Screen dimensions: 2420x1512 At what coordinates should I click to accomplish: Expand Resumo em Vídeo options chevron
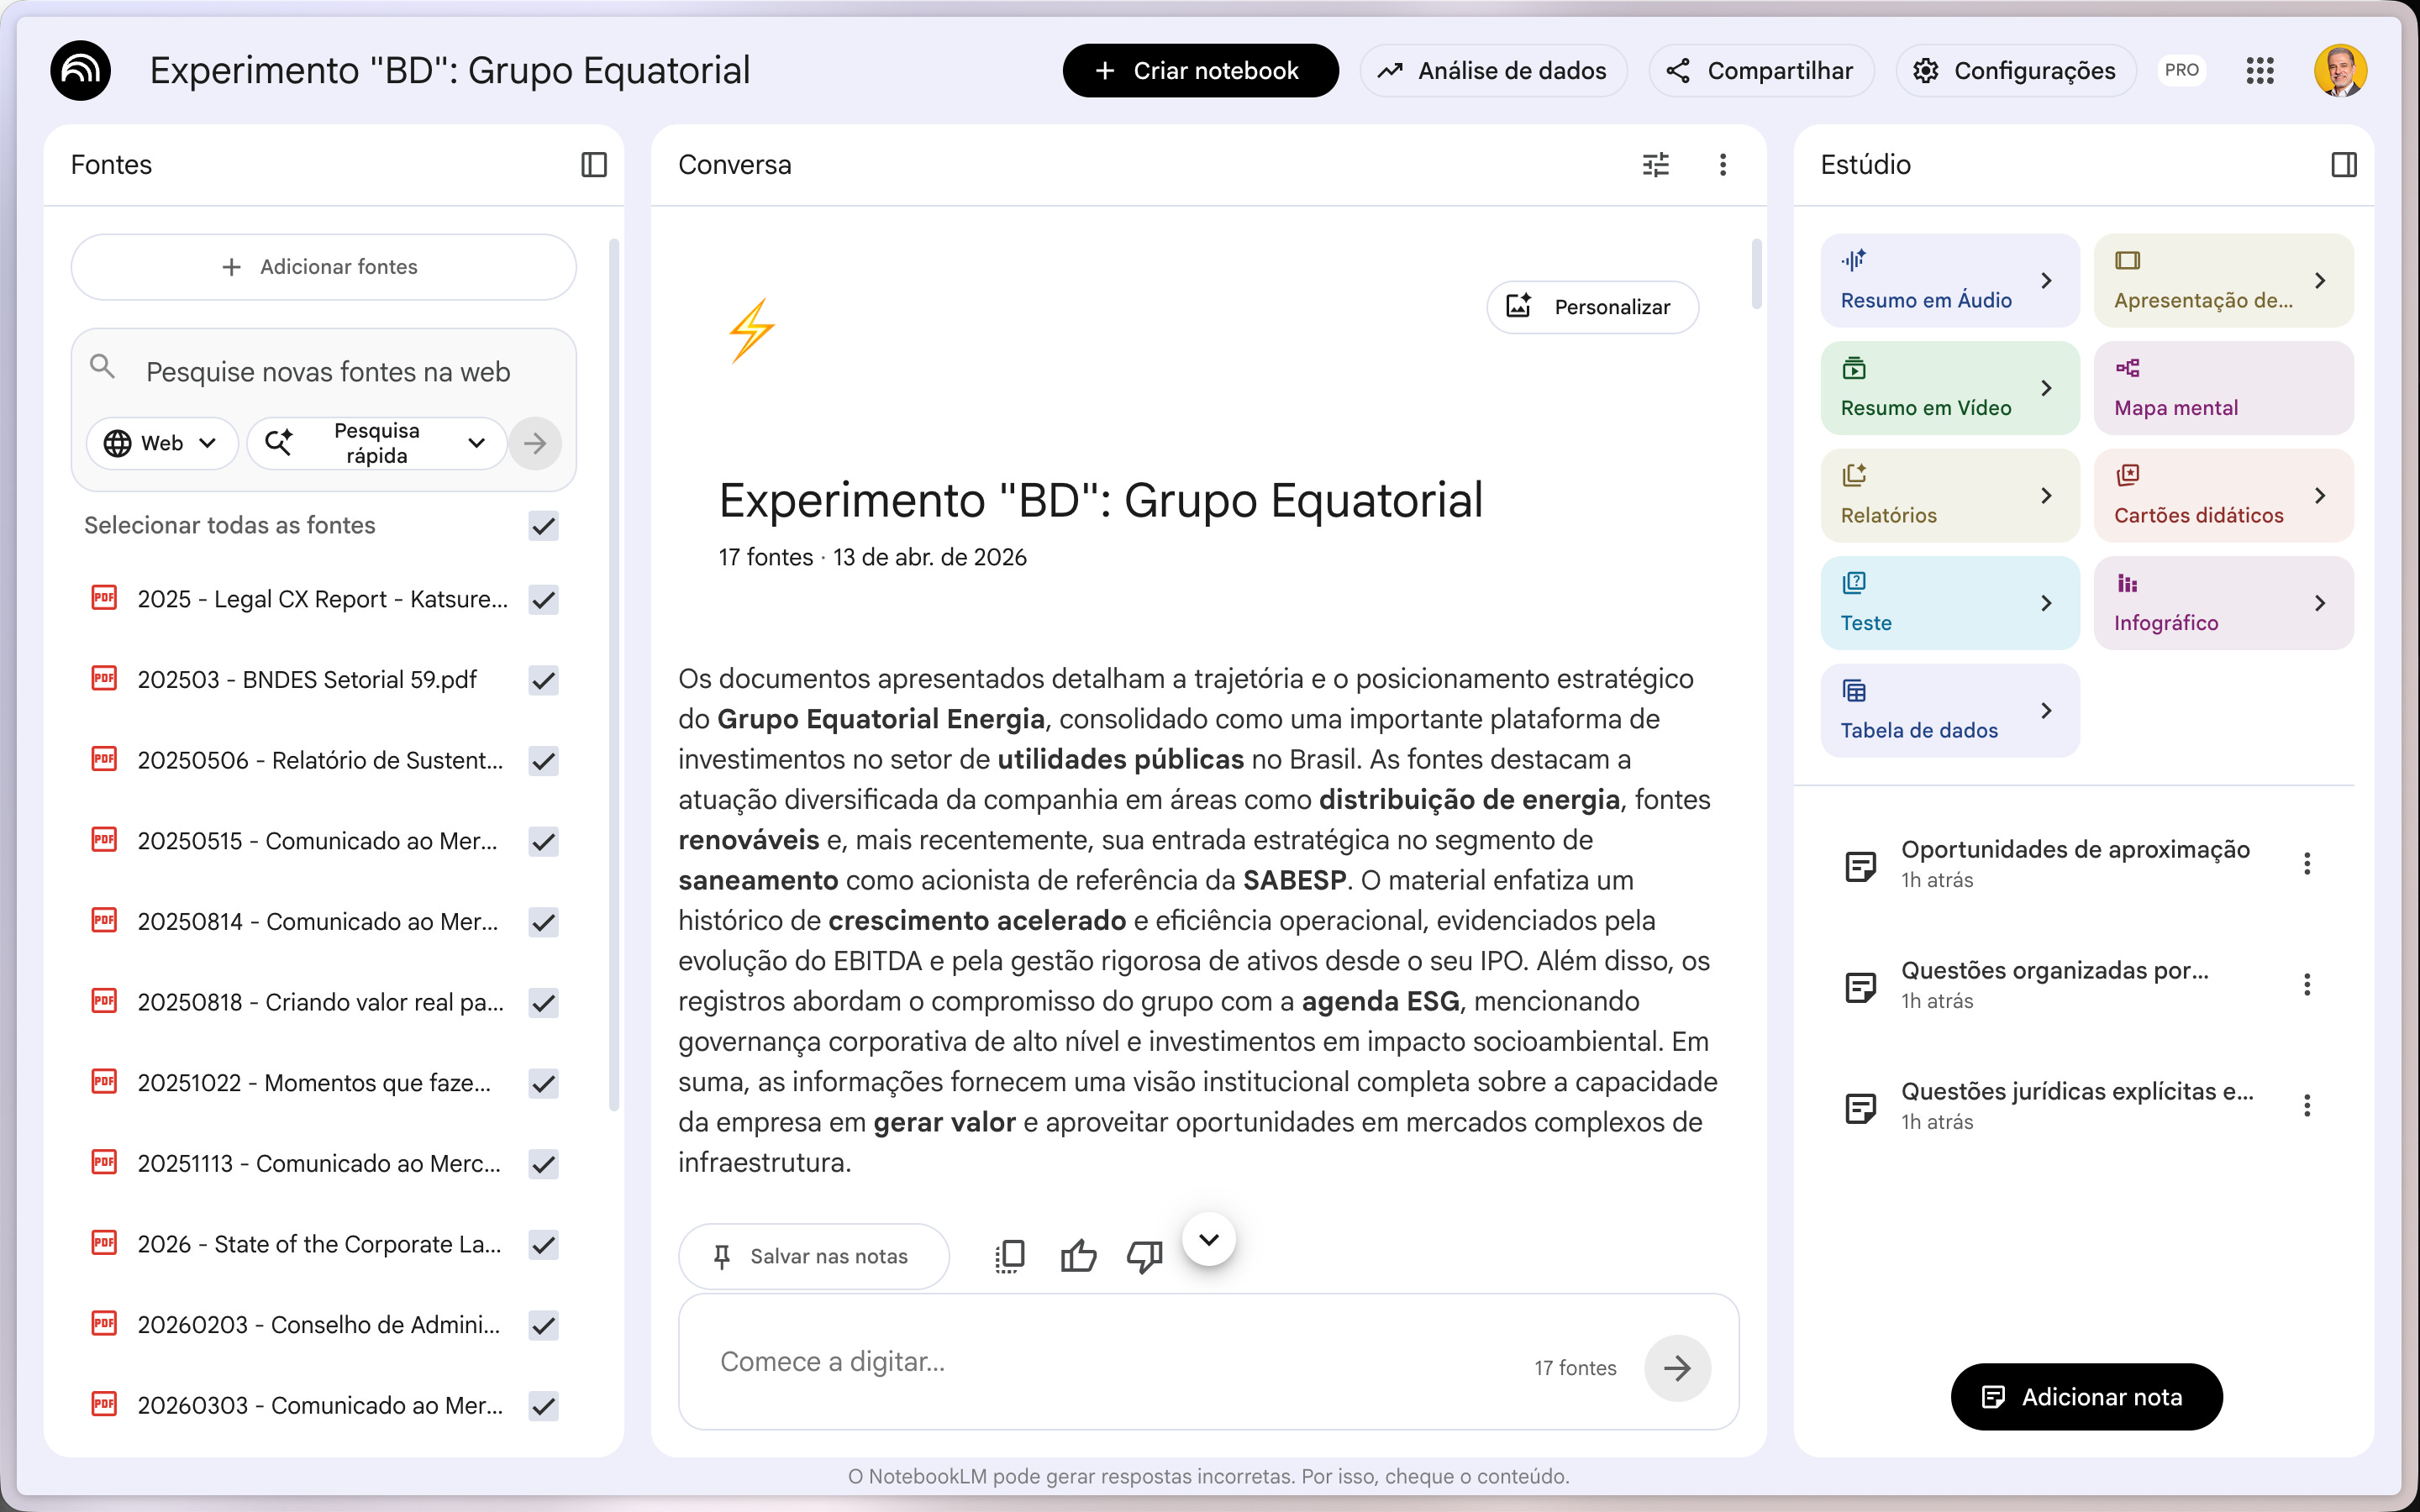pyautogui.click(x=2046, y=388)
